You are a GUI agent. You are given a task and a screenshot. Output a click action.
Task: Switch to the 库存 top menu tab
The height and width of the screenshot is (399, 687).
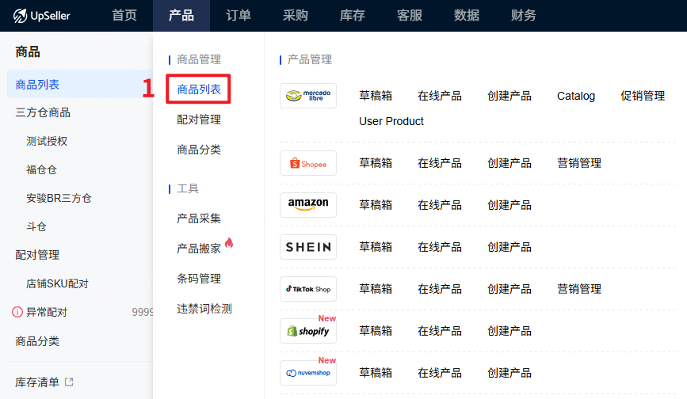click(352, 15)
